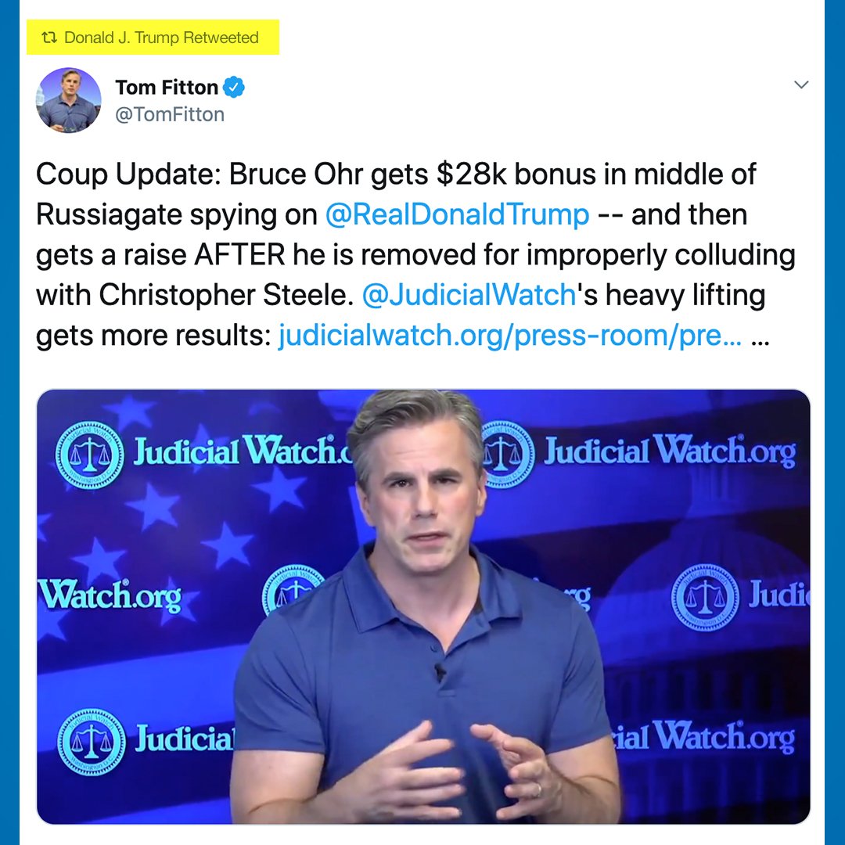Viewport: 845px width, 845px height.
Task: Select the "Coup Update" tweet text
Action: pos(415,254)
